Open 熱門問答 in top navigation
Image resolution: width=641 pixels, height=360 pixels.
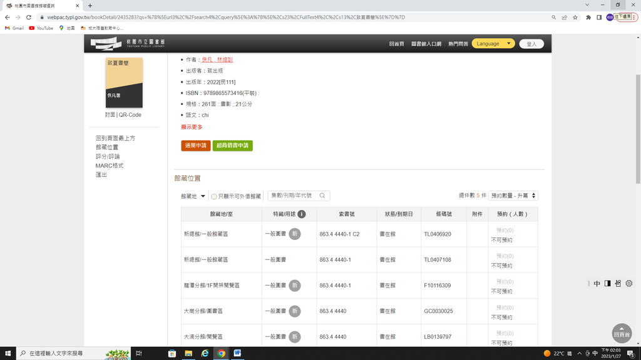[458, 44]
